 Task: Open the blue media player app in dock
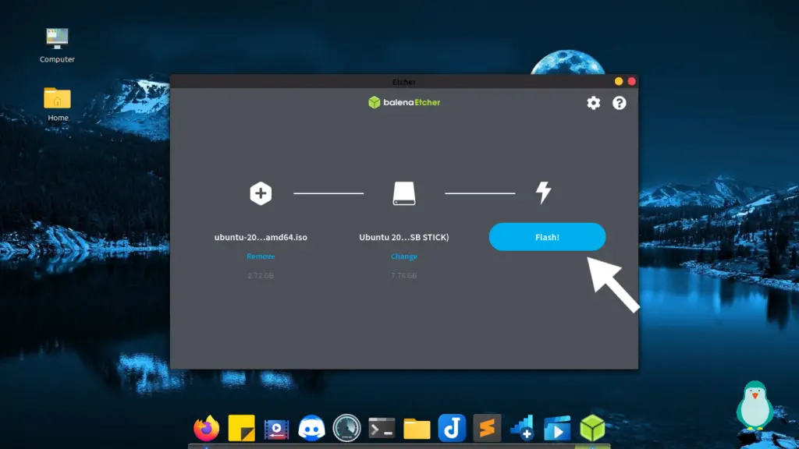point(557,428)
